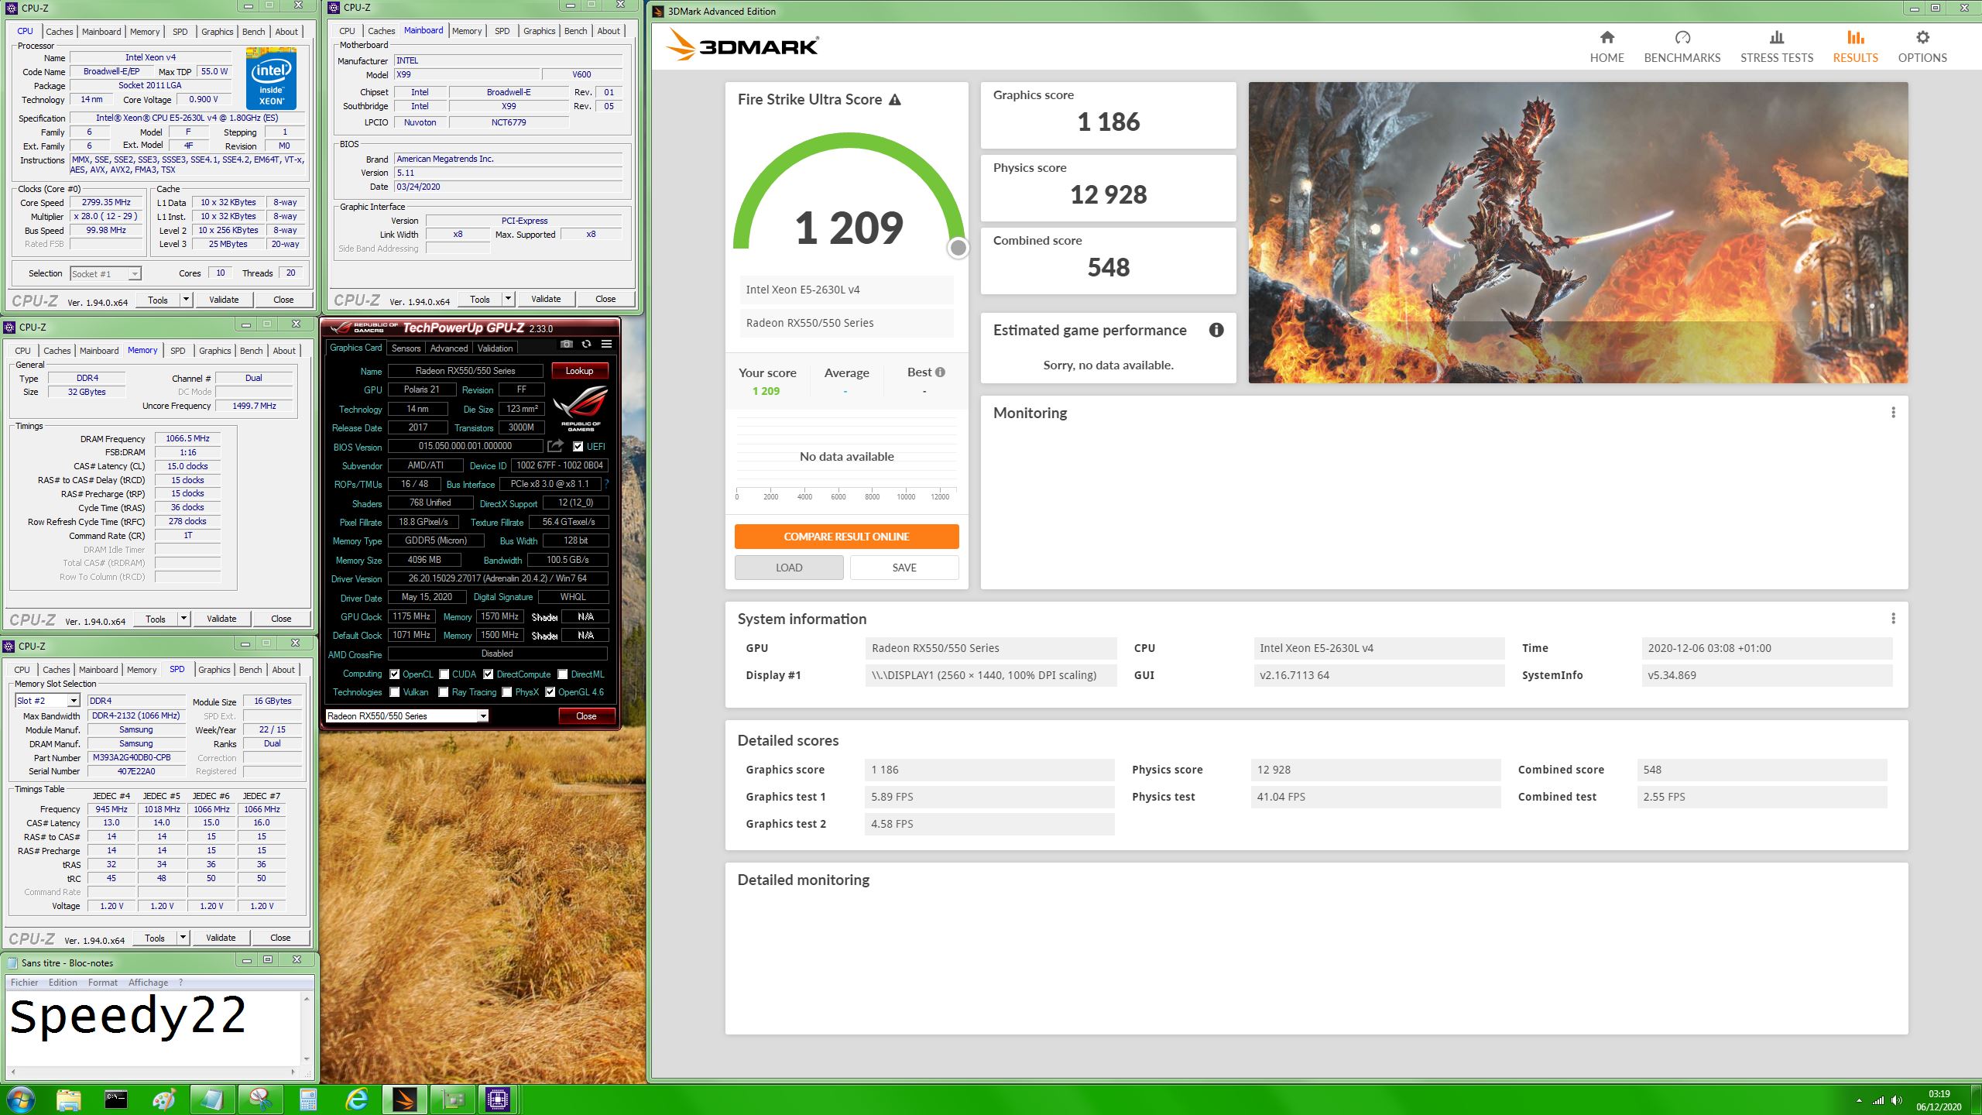This screenshot has width=1982, height=1115.
Task: Click the GPU-Z BIOS share/export icon
Action: pyautogui.click(x=555, y=446)
